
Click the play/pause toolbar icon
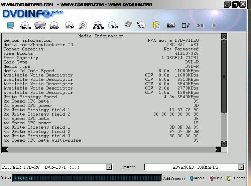coord(200,25)
